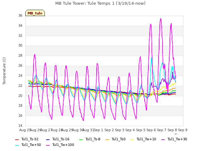The width and height of the screenshot is (202, 151).
Task: Click the Aug 29 x-axis date label
Action: (x=67, y=130)
